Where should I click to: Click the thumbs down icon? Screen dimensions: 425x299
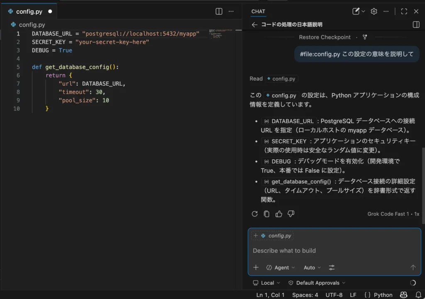click(291, 214)
